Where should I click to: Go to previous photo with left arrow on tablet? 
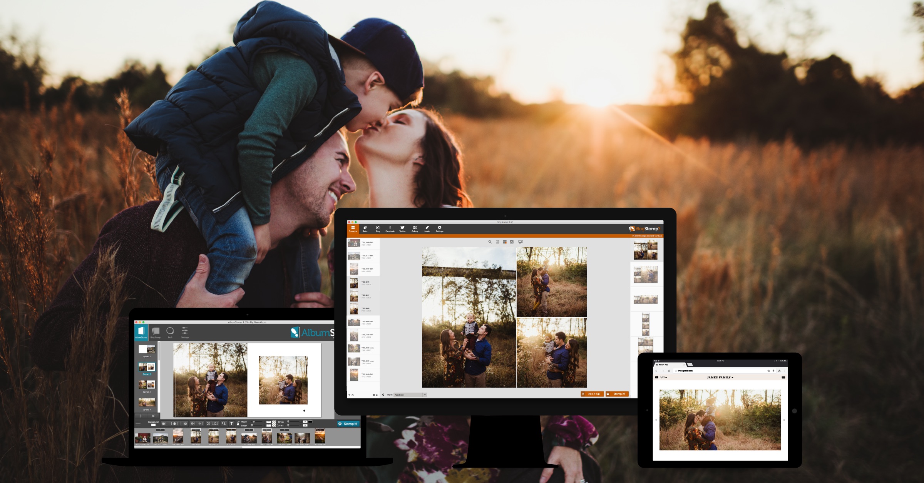coord(656,420)
